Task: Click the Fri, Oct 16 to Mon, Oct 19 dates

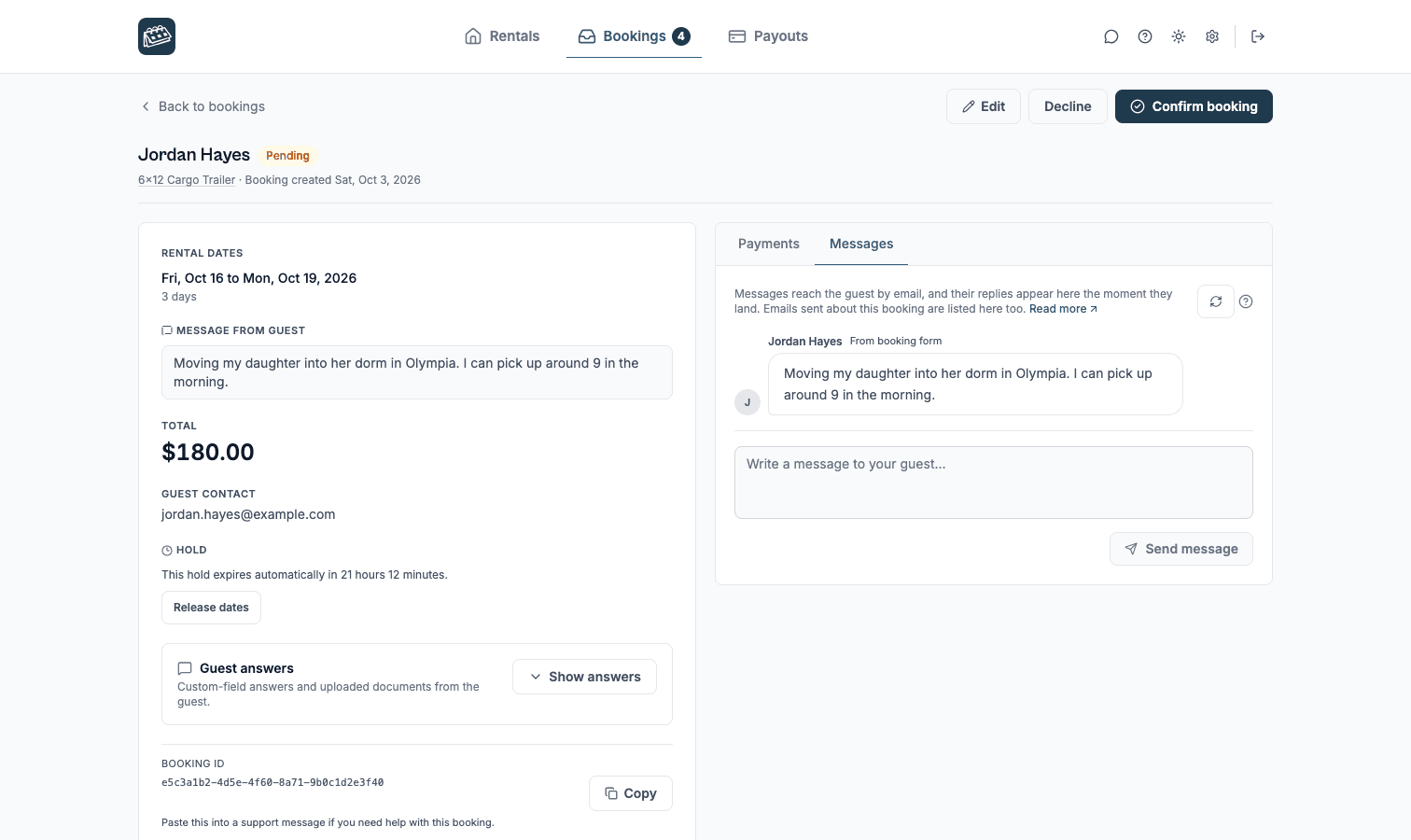Action: pyautogui.click(x=258, y=278)
